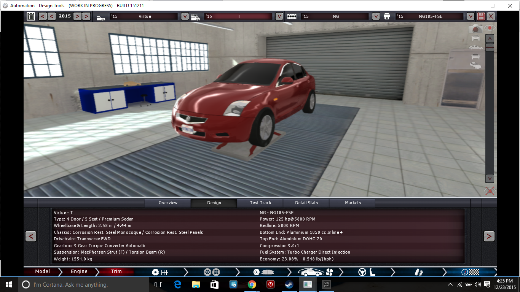Open the Action Center notifications icon
520x292 pixels.
tap(487, 284)
